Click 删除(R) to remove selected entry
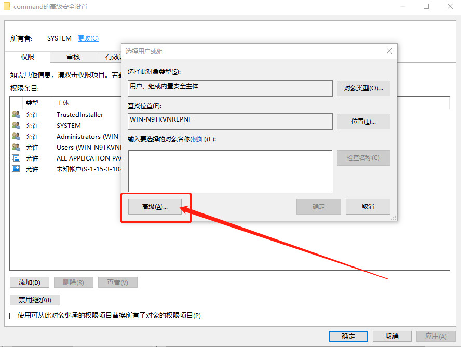Viewport: 461px width, 347px height. (74, 282)
